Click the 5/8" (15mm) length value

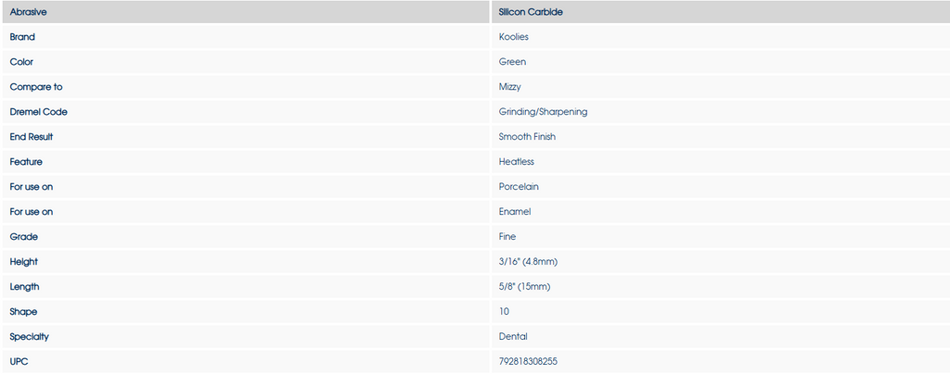pyautogui.click(x=525, y=287)
